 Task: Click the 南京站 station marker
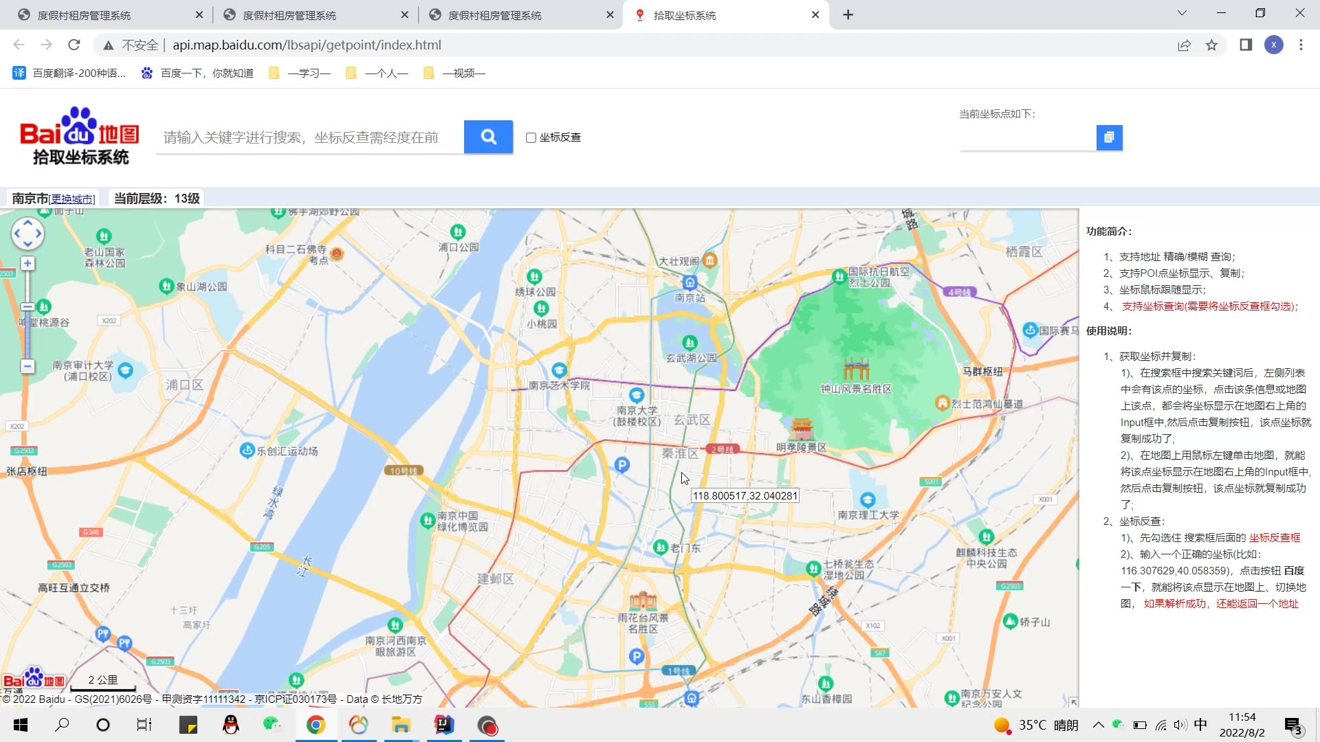coord(690,282)
